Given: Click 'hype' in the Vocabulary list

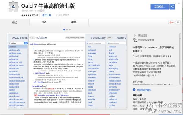Looking at the screenshot, I should tap(90, 56).
